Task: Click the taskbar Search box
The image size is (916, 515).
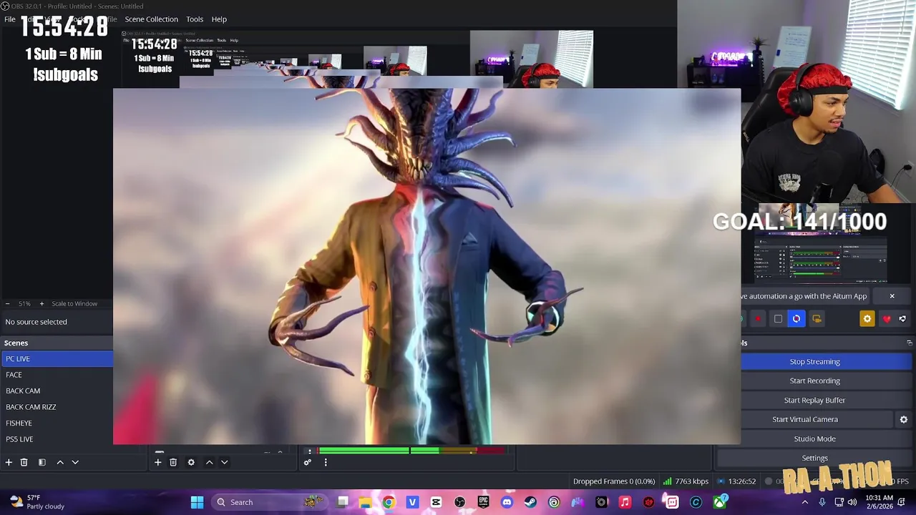Action: pos(268,502)
